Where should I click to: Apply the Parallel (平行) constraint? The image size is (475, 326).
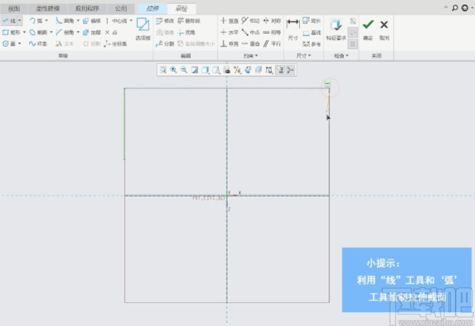272,44
